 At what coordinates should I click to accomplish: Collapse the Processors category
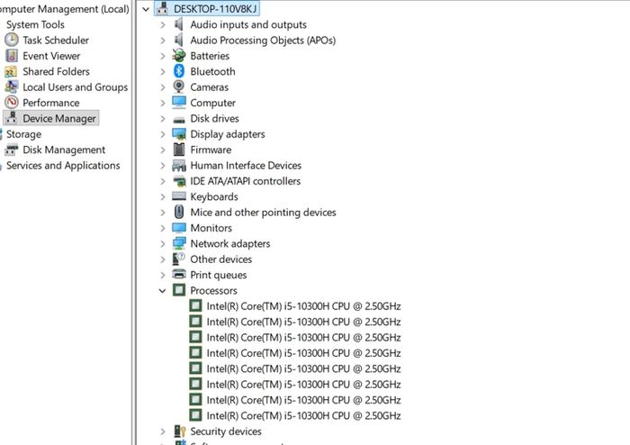pos(162,291)
